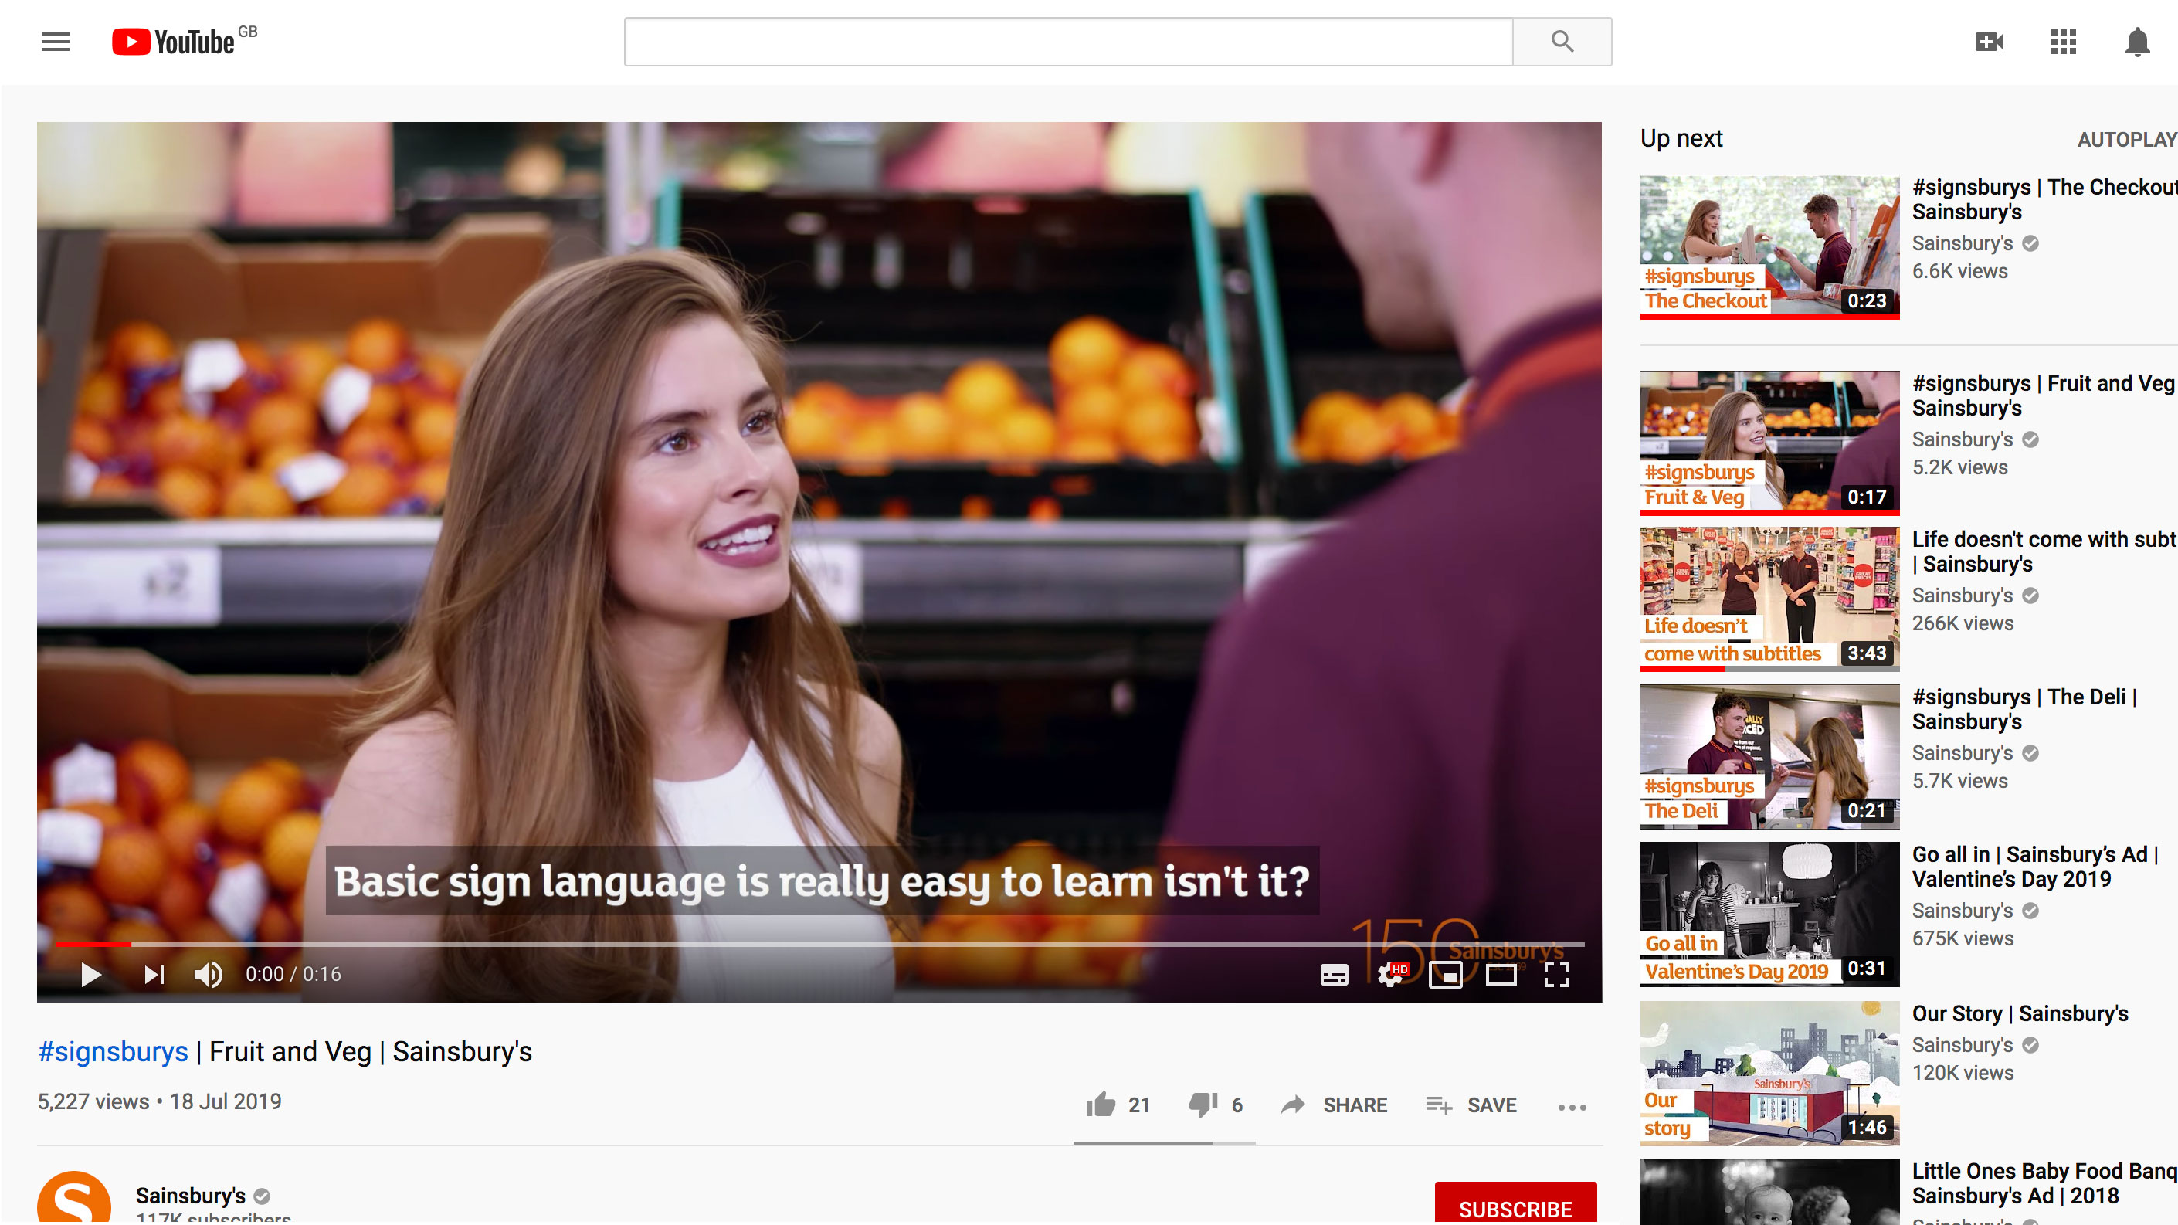Screen dimensions: 2178x1225
Task: Open the create video camera icon
Action: coord(1989,42)
